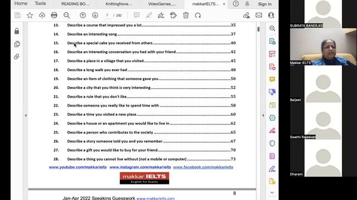This screenshot has width=357, height=200.
Task: Open the red add-PDF tool icon below Organize Pages
Action: click(x=272, y=67)
